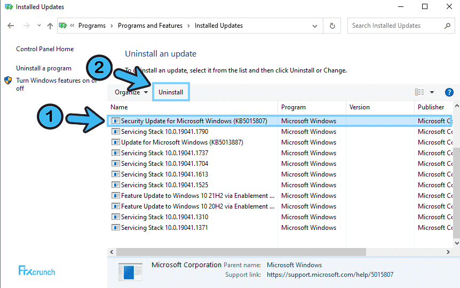Screen dimensions: 460x288
Task: Click the Installed Updates title bar icon
Action: (x=9, y=7)
